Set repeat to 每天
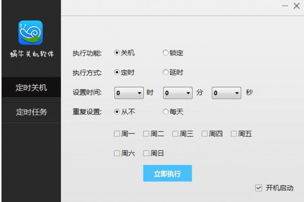This screenshot has height=202, width=304. [165, 112]
